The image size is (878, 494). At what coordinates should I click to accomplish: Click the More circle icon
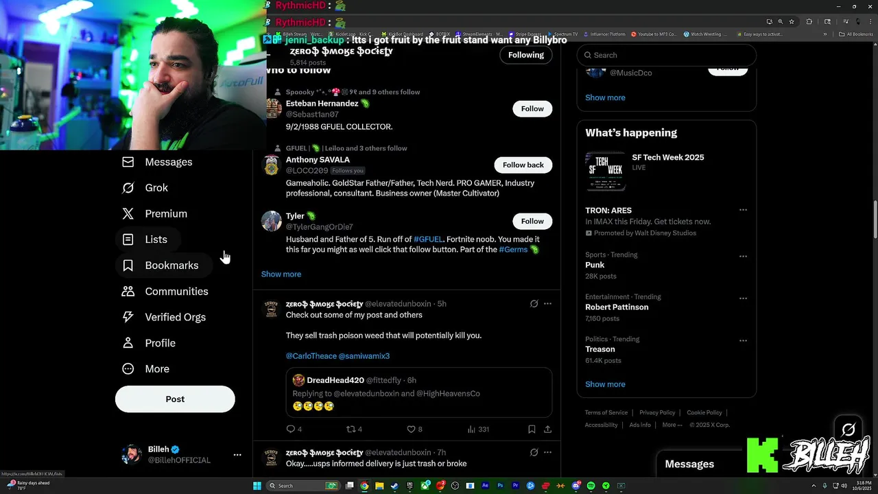pos(128,369)
